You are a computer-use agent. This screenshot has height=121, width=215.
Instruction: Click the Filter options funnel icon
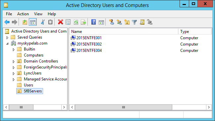134,22
